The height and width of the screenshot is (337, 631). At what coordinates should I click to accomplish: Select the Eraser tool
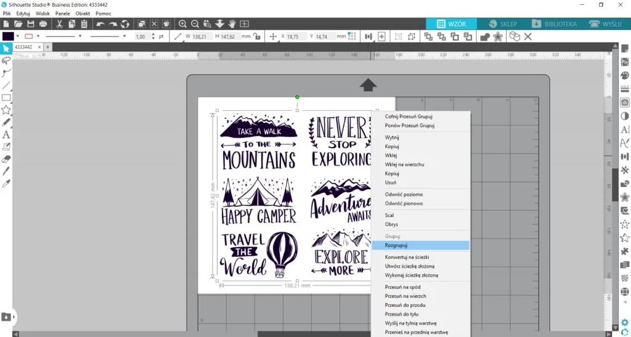coord(6,159)
